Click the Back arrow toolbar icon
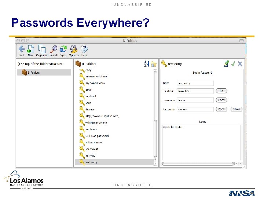The width and height of the screenshot is (264, 198). click(22, 49)
